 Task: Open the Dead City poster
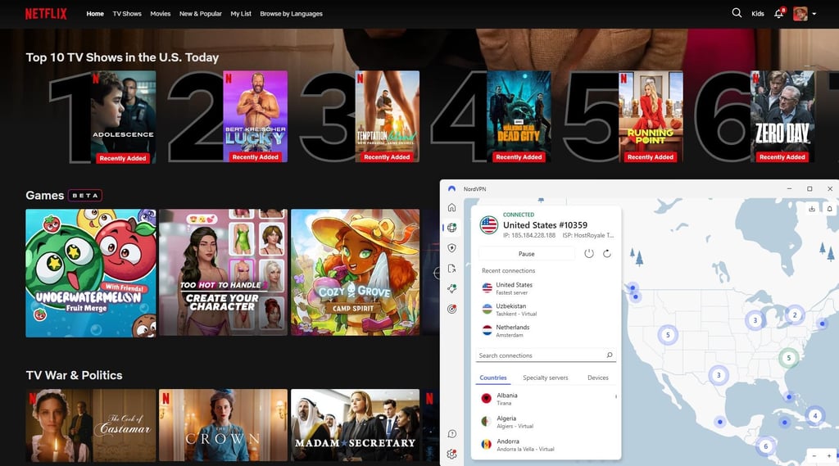coord(519,116)
